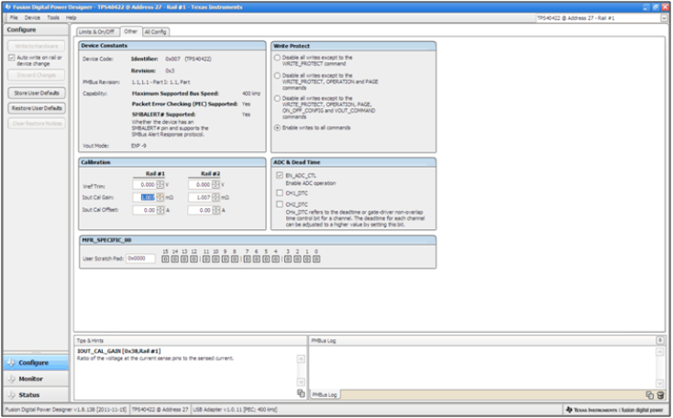The image size is (673, 418).
Task: Click Rail #1 Iout Cal Gain field
Action: 145,197
